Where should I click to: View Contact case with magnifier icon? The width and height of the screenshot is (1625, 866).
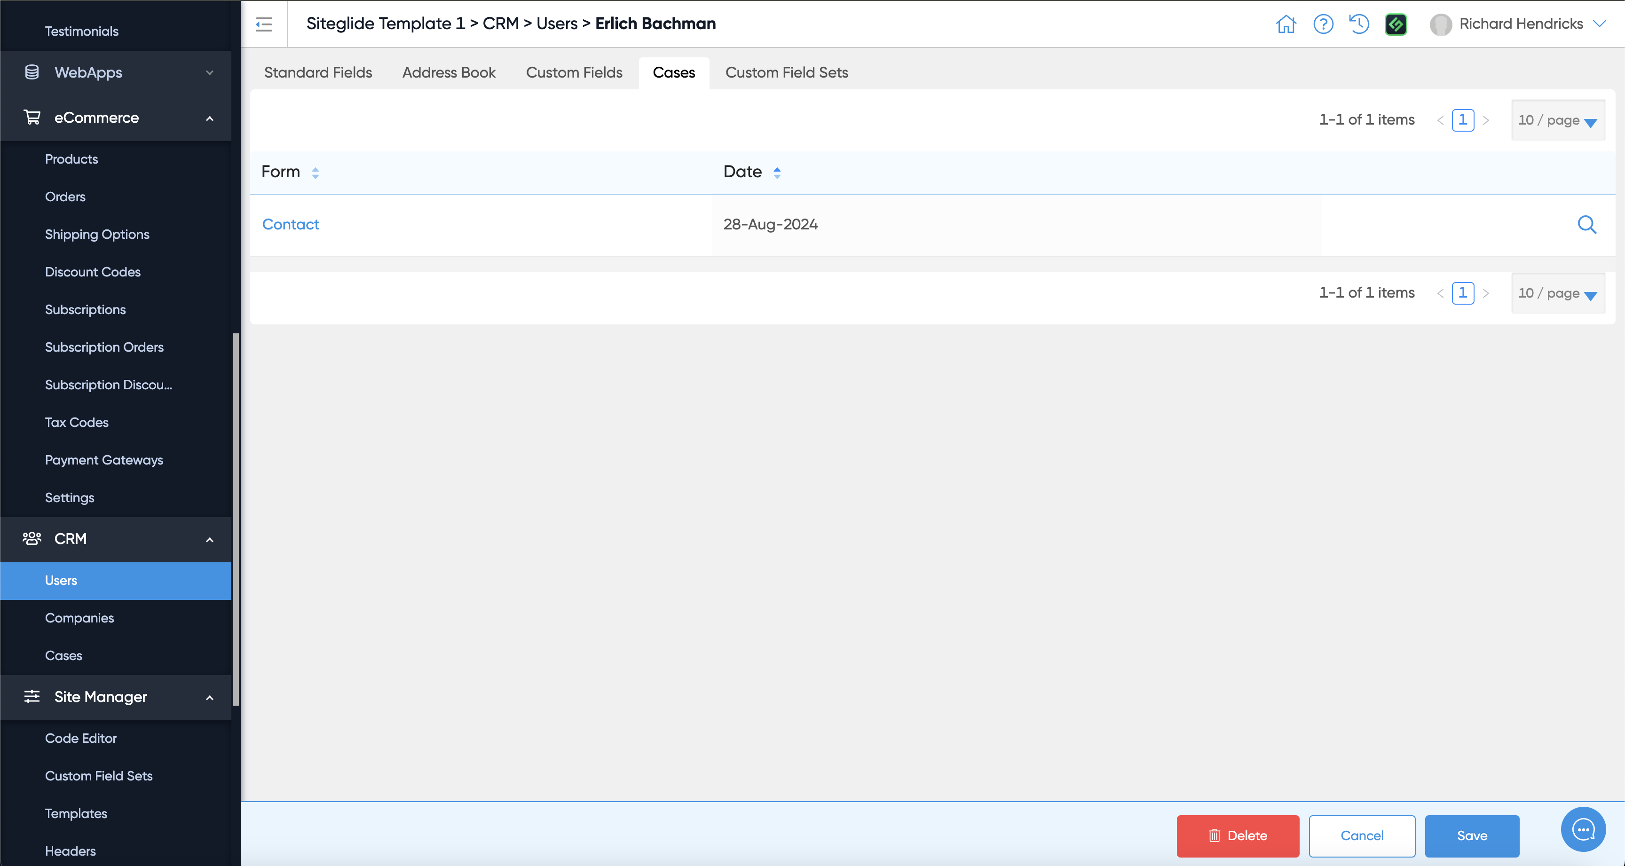click(x=1586, y=225)
